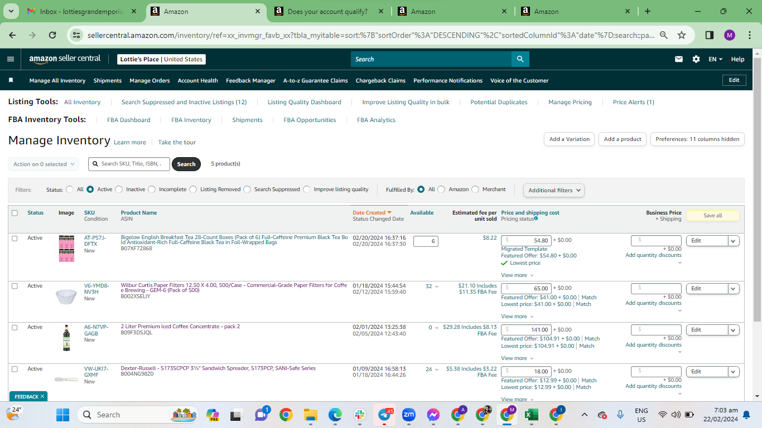Click the Amazon Seller Central logo
Screen dimensions: 762x428
[x=65, y=59]
